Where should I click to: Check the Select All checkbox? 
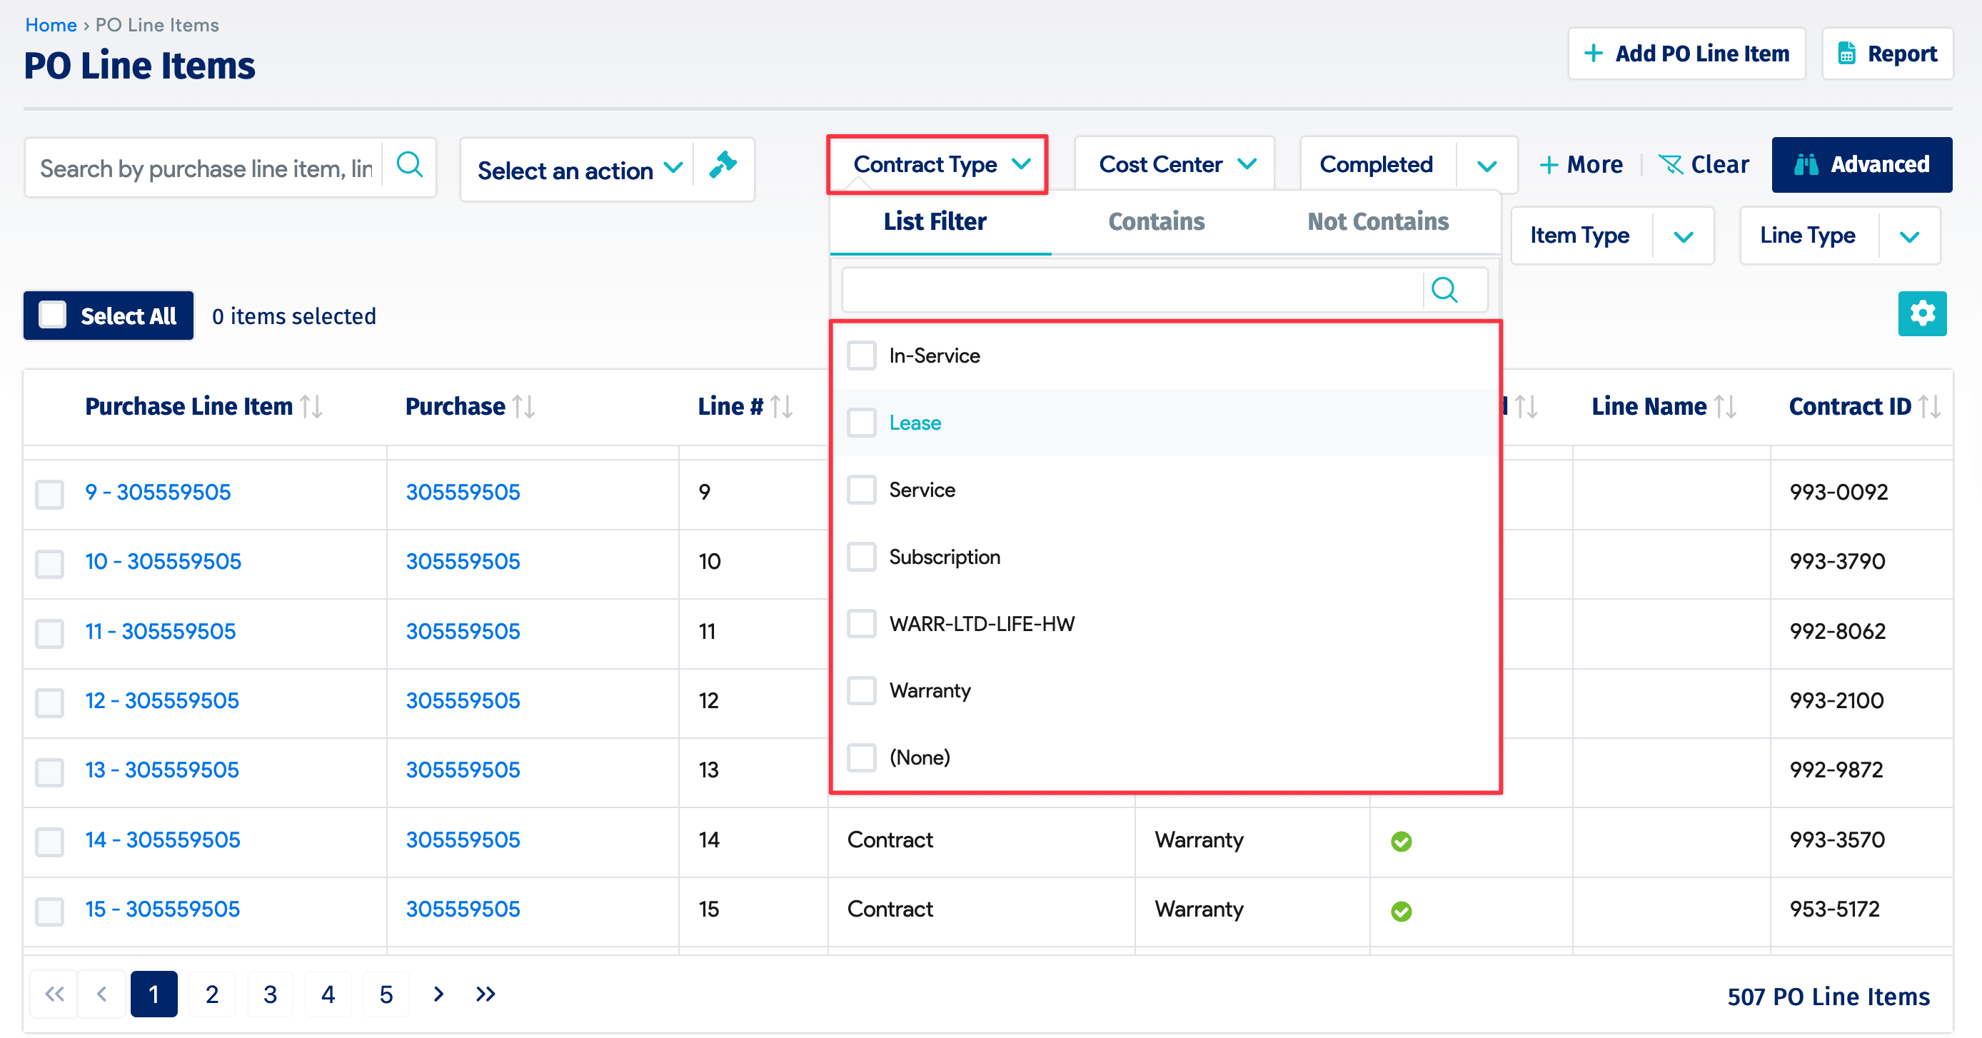point(51,314)
